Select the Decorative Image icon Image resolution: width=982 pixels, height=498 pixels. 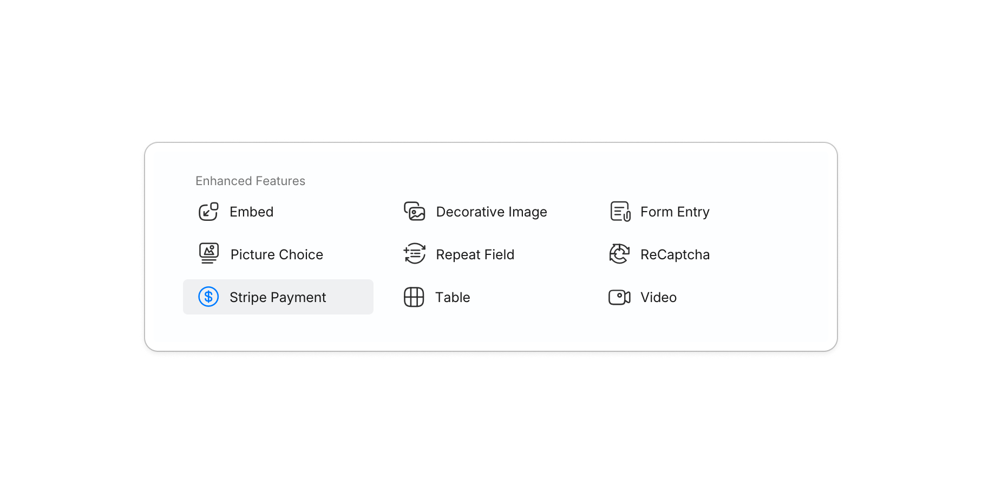point(414,212)
